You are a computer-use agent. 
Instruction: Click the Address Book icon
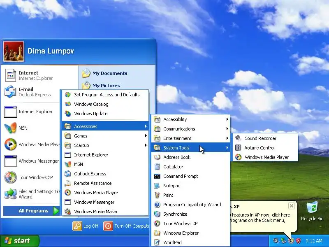pos(157,157)
